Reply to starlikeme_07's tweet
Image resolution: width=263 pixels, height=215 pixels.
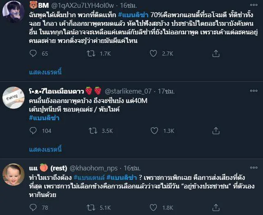[34, 131]
